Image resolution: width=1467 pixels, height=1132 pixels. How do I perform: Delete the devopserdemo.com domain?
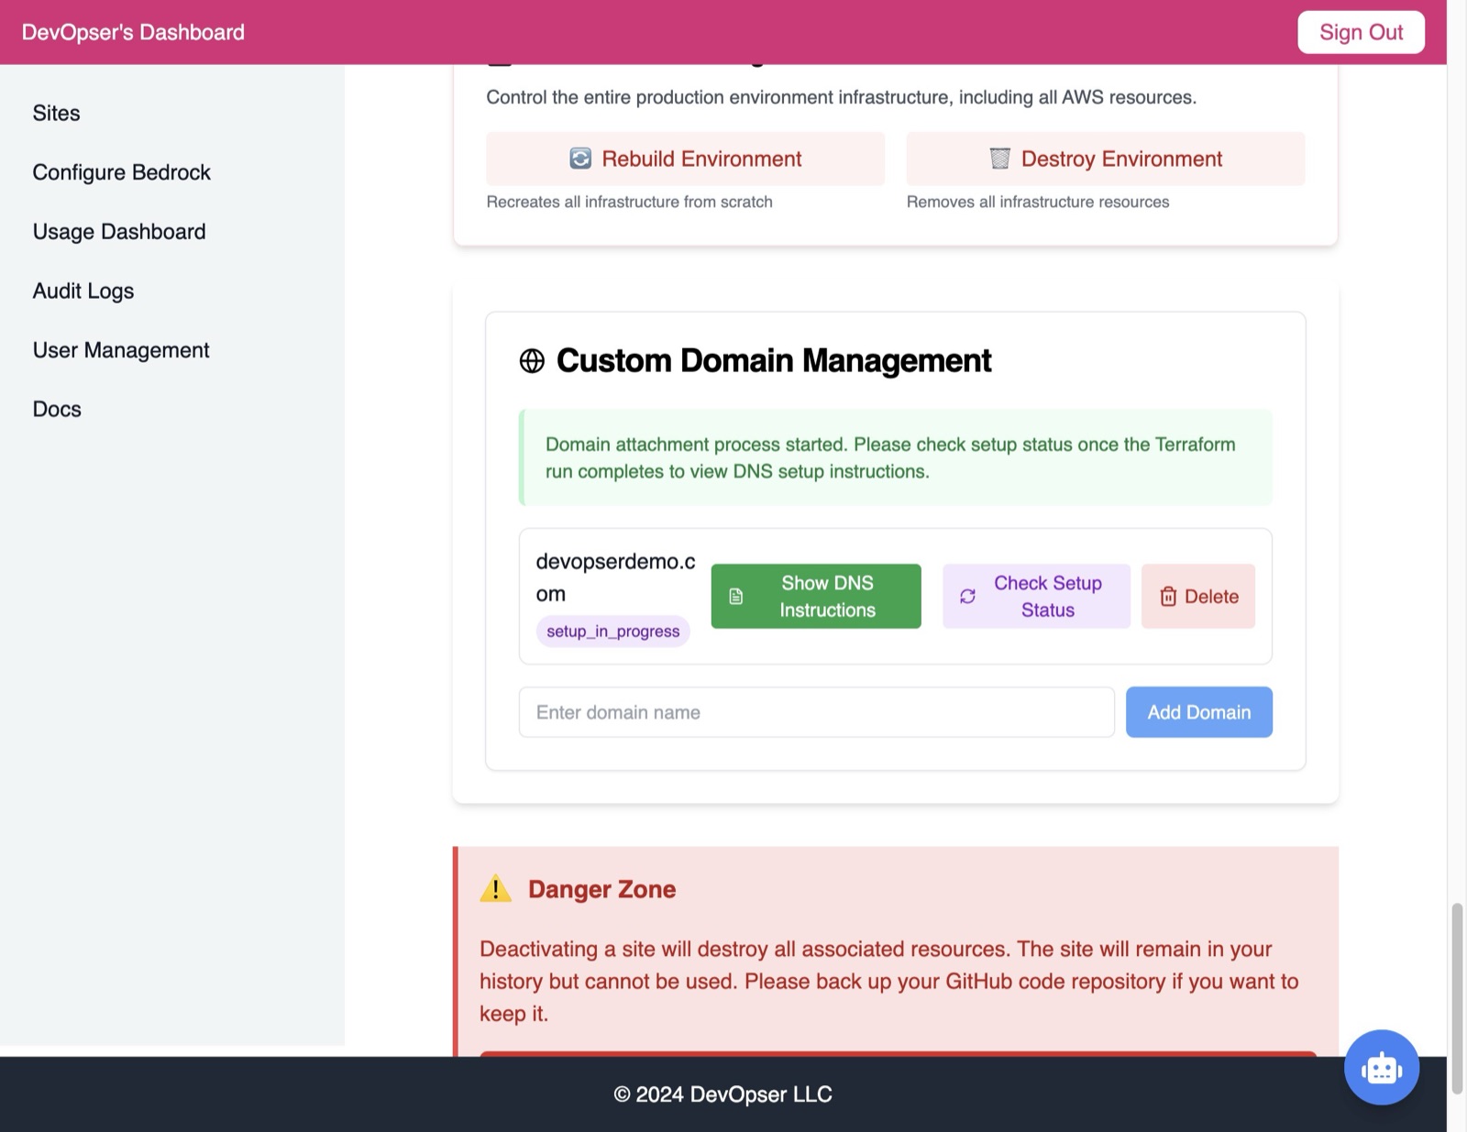[1197, 596]
